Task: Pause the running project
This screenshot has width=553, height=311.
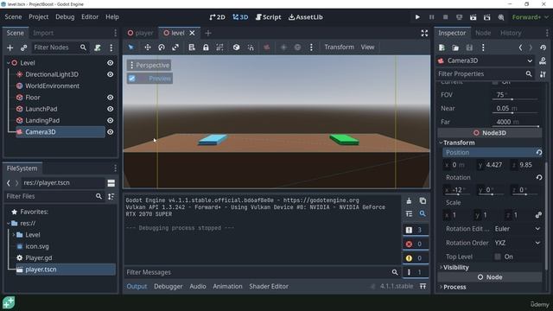Action: point(431,17)
